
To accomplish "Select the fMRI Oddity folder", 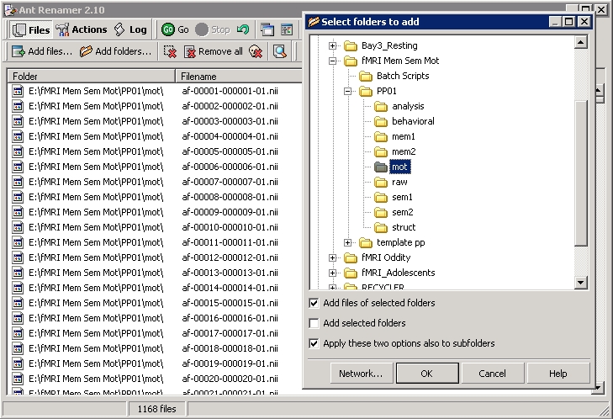I will tap(386, 257).
